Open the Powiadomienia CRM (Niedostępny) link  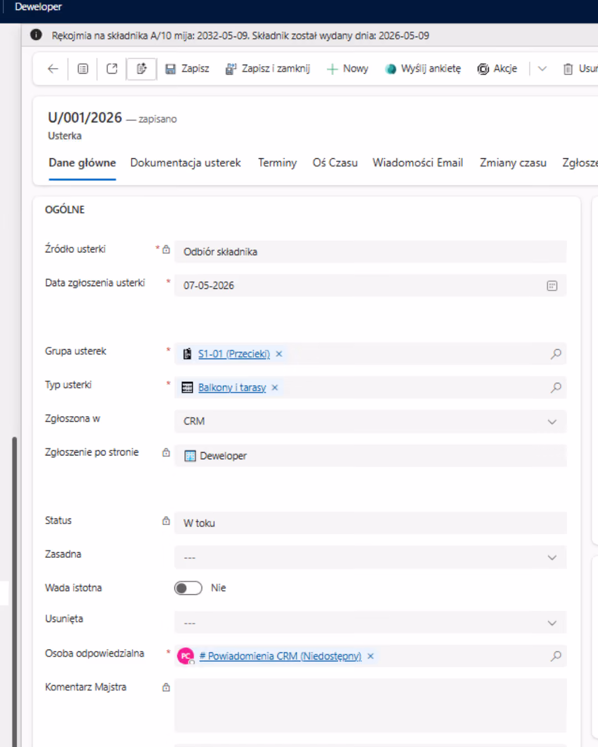pos(280,656)
